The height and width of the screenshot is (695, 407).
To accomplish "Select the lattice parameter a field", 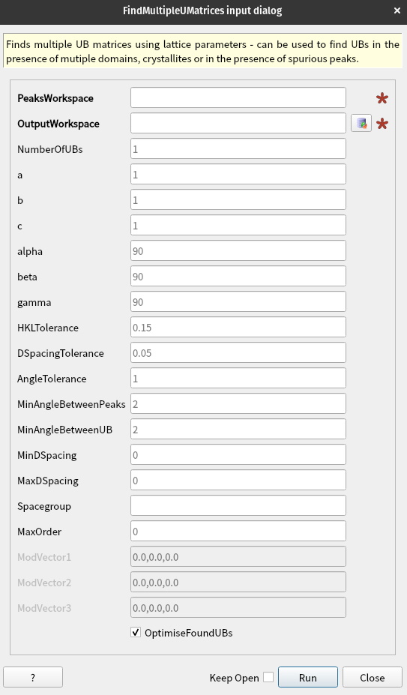I will (238, 174).
